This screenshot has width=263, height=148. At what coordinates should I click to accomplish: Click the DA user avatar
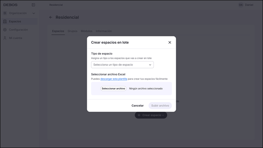[x=241, y=5]
